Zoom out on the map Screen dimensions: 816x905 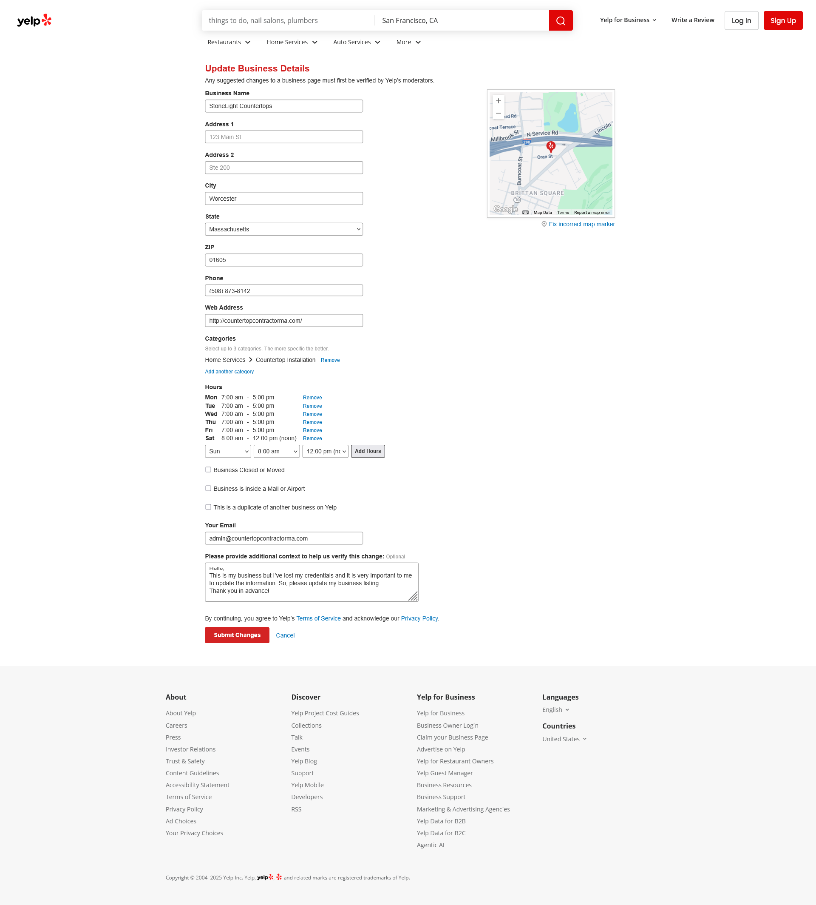click(x=498, y=113)
